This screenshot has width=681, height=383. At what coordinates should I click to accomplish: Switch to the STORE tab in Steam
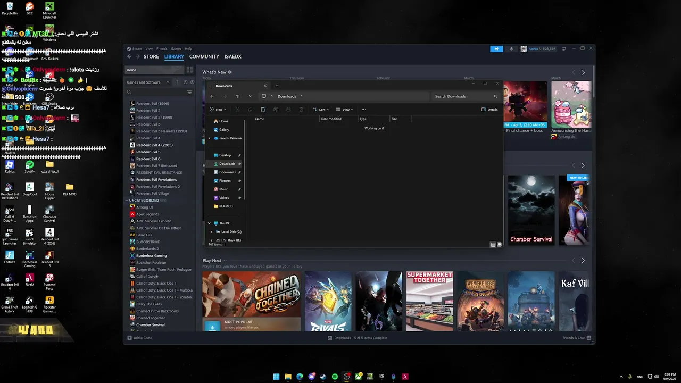[x=151, y=56]
